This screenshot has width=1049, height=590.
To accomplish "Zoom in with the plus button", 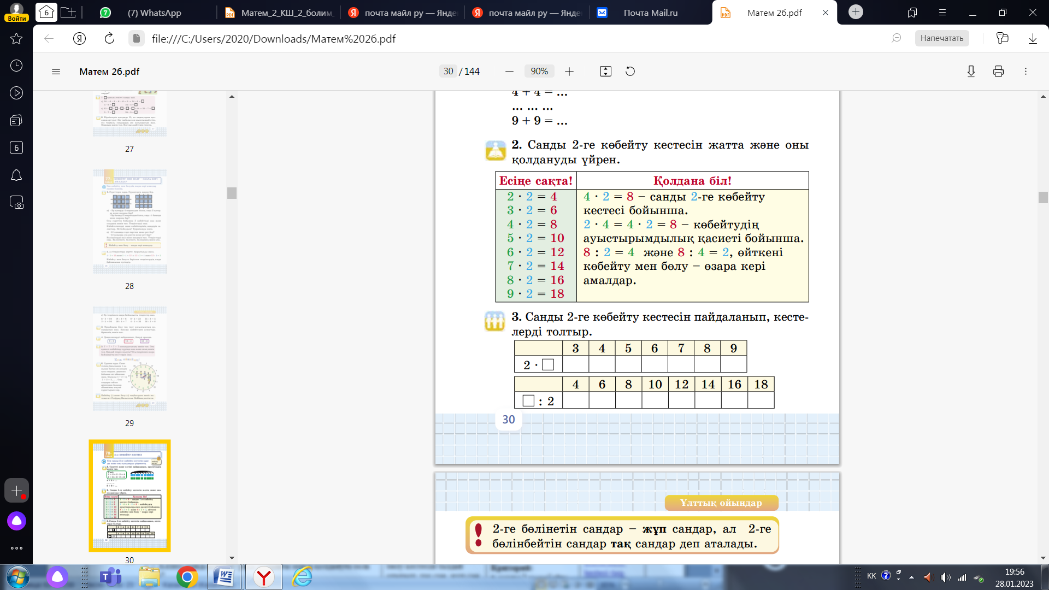I will pyautogui.click(x=569, y=72).
